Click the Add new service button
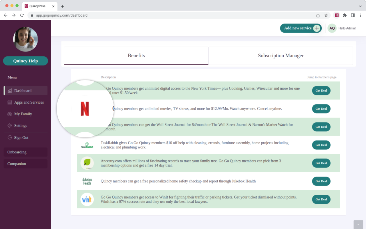Screen dimensions: 366x229 tap(301, 28)
